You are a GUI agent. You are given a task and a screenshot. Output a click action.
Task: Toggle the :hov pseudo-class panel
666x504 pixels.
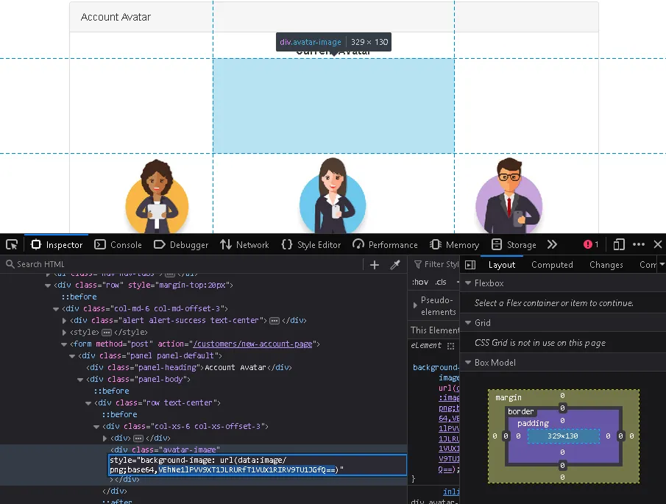click(x=420, y=283)
